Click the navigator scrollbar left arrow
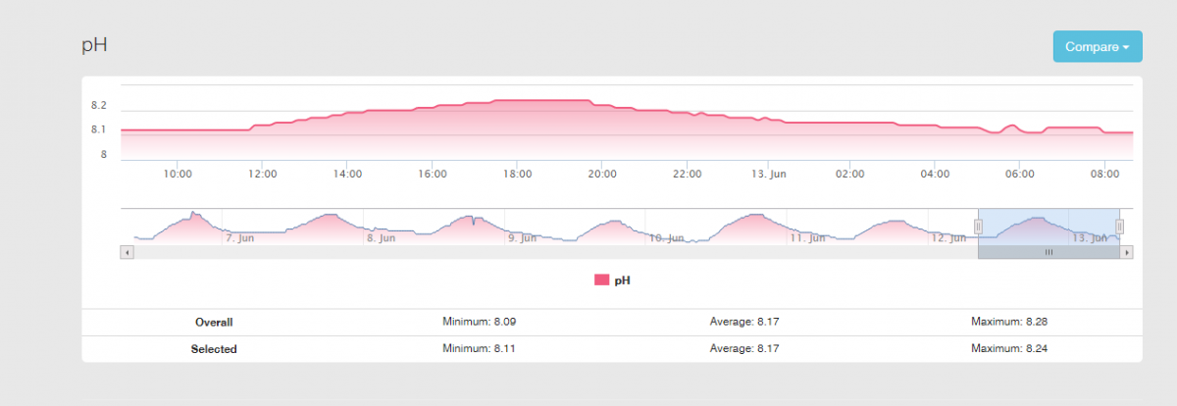Viewport: 1177px width, 406px height. tap(126, 252)
